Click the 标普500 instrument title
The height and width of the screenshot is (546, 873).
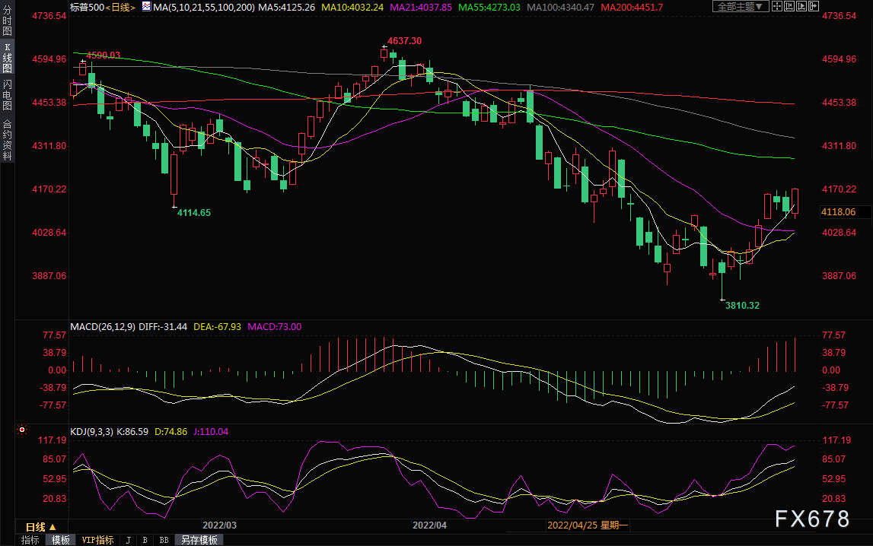click(87, 8)
